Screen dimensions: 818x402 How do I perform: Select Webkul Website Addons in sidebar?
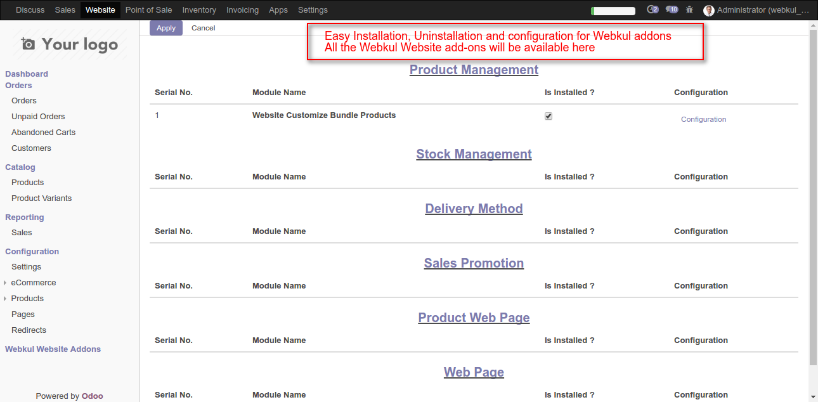click(53, 349)
